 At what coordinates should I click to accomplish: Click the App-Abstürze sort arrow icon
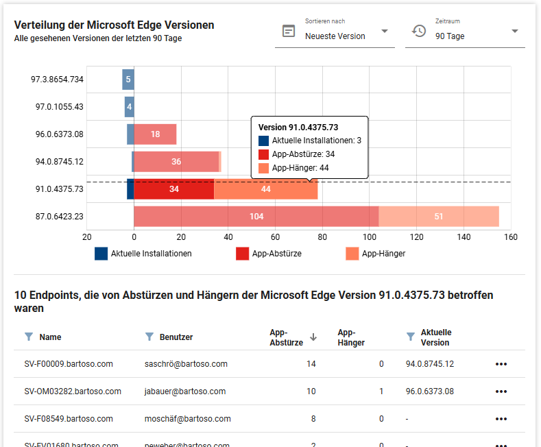(313, 337)
